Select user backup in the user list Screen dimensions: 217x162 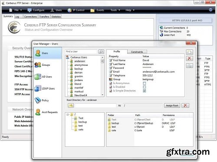pos(79,69)
